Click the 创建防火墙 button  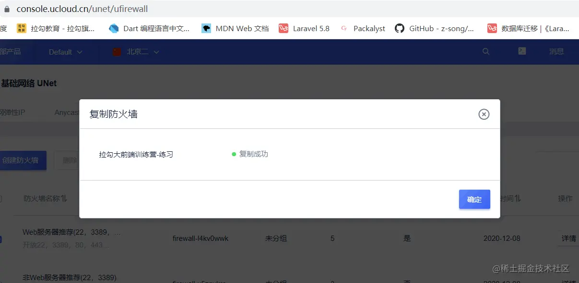21,160
